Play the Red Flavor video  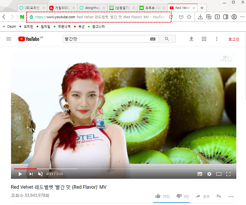tap(20, 174)
